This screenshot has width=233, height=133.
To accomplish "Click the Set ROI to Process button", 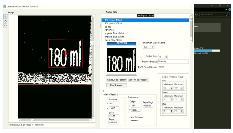I will (138, 80).
